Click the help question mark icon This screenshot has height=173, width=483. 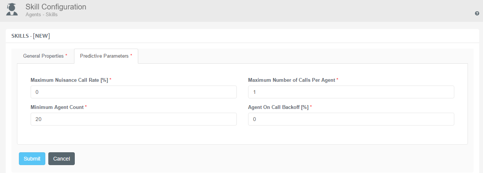pos(477,13)
